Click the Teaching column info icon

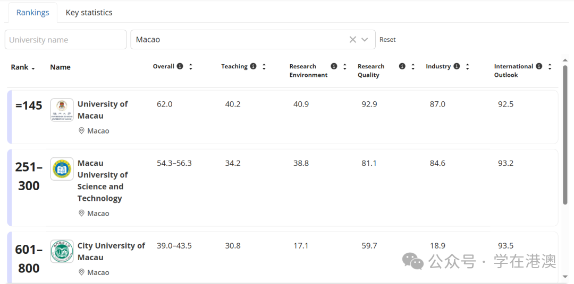(253, 66)
